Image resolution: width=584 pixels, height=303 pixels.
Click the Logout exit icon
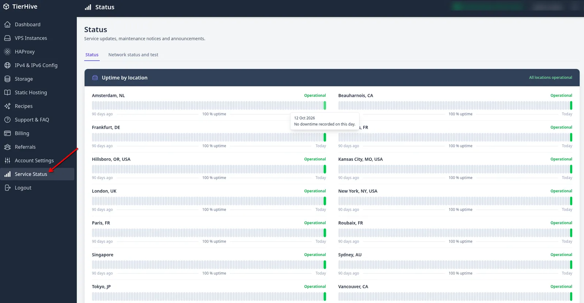click(x=7, y=188)
